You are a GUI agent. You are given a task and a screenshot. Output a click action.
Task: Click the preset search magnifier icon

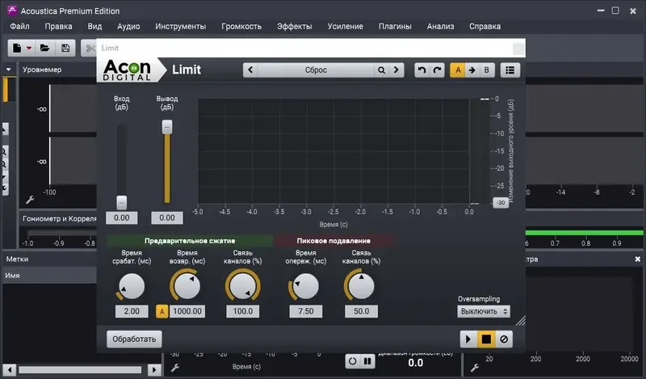[x=381, y=70]
